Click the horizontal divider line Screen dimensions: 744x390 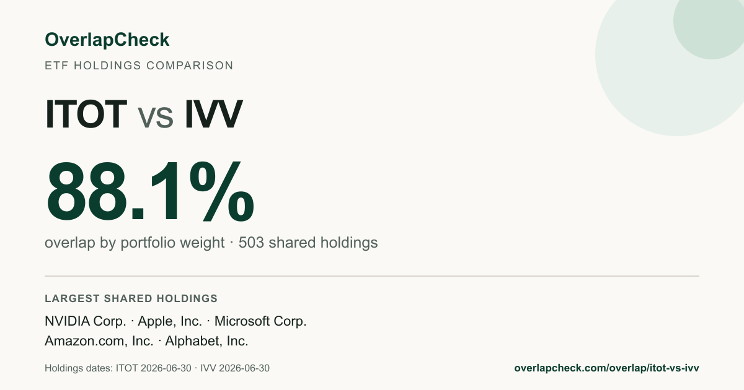(x=372, y=276)
